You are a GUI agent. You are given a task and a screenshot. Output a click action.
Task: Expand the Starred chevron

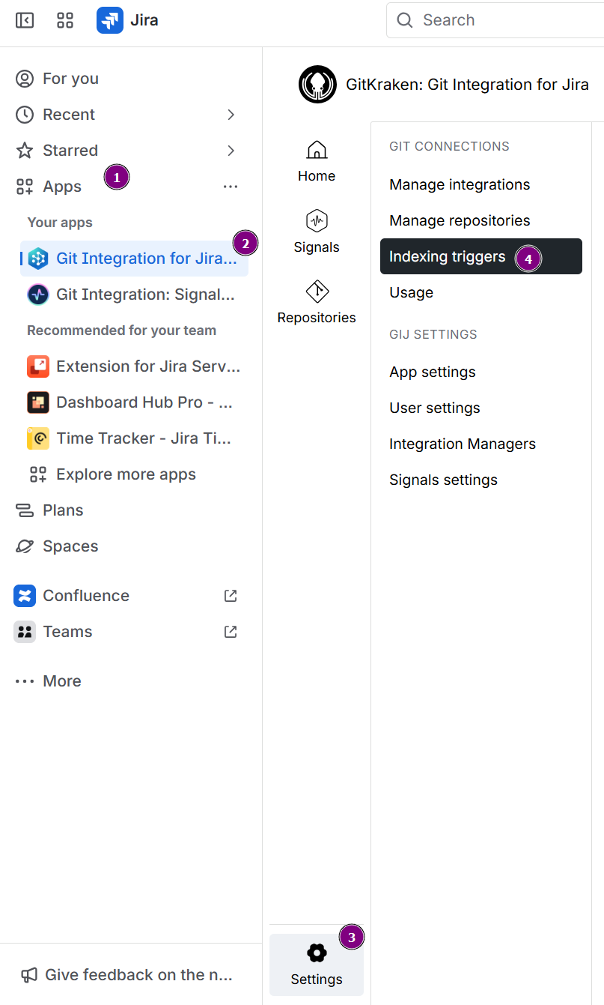point(231,151)
